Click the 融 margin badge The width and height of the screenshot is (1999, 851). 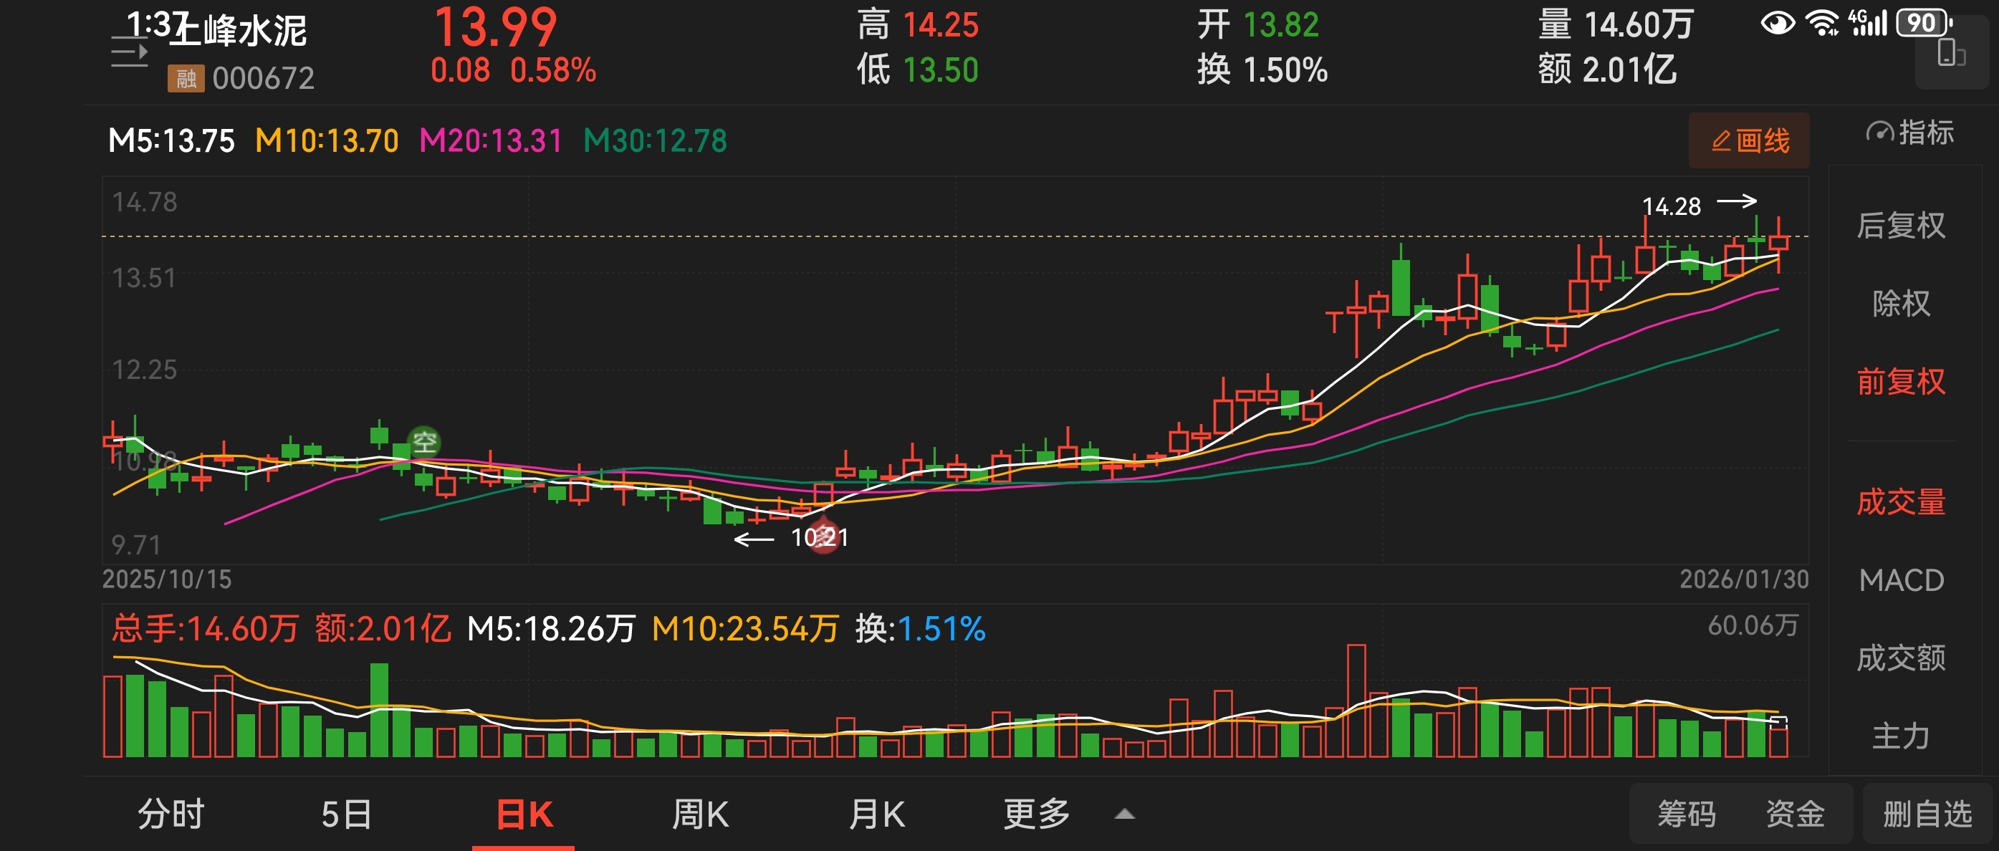[x=186, y=78]
